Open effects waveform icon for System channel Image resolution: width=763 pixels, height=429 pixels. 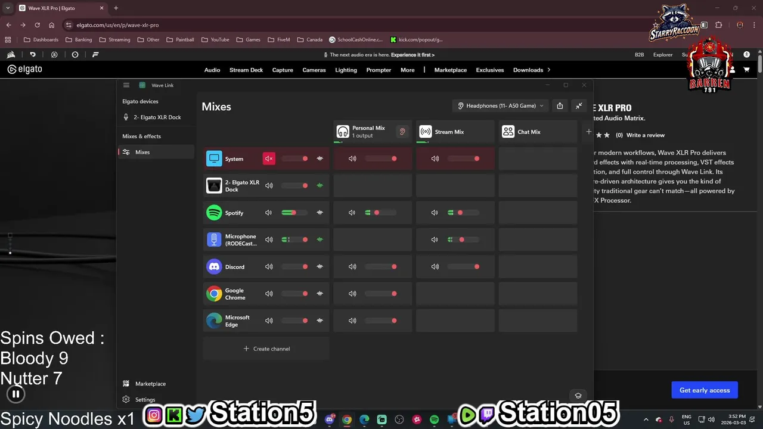(x=320, y=158)
